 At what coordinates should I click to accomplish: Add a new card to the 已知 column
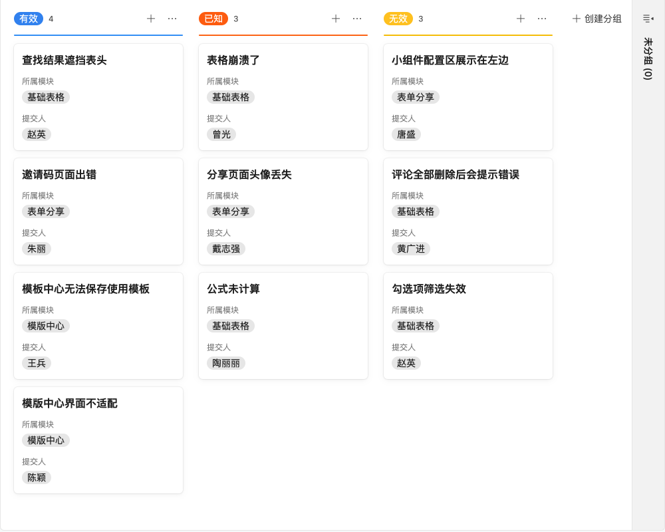click(336, 19)
